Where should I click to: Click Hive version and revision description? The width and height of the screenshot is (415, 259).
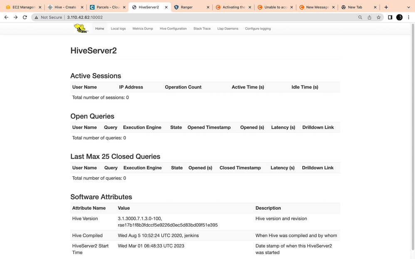point(281,219)
